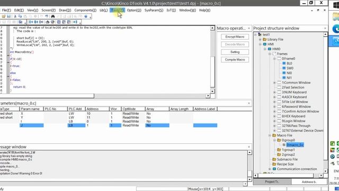Screen dimensions: 339x191
Task: Expand the 1:Common Window node
Action: [x=274, y=83]
